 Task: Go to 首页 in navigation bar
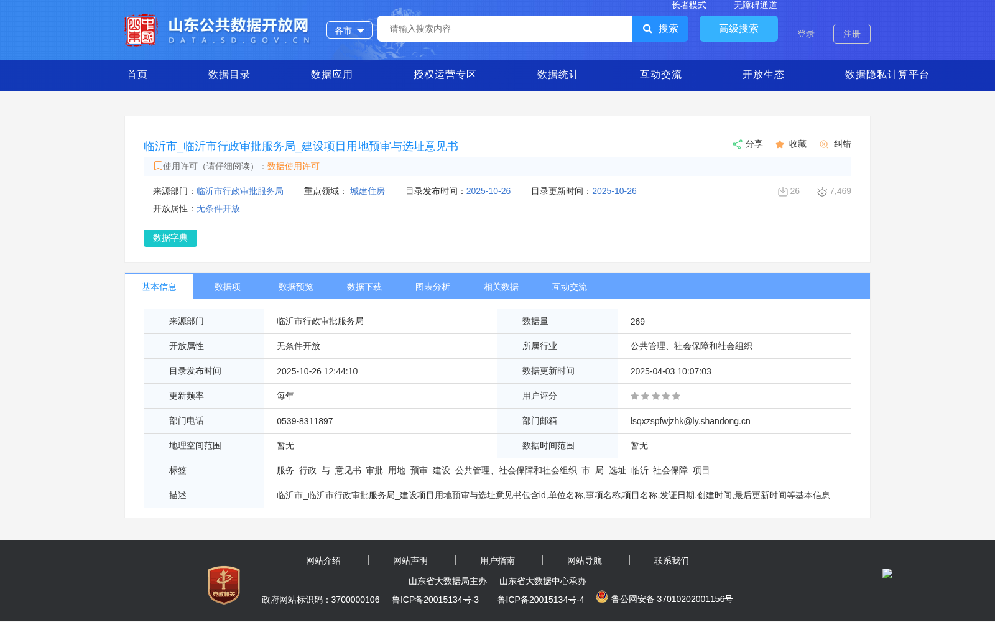point(137,75)
